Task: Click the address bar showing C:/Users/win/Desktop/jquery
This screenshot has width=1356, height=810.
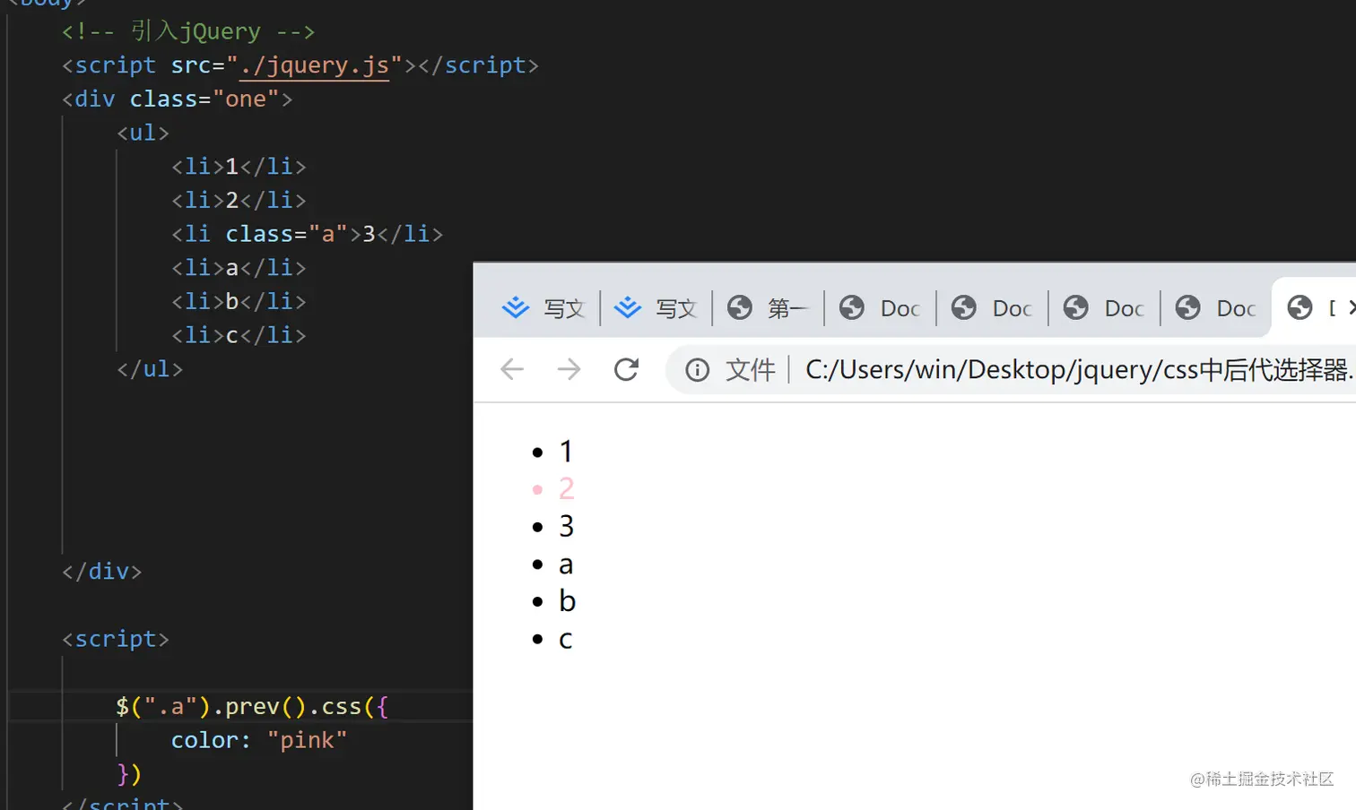Action: (1080, 369)
